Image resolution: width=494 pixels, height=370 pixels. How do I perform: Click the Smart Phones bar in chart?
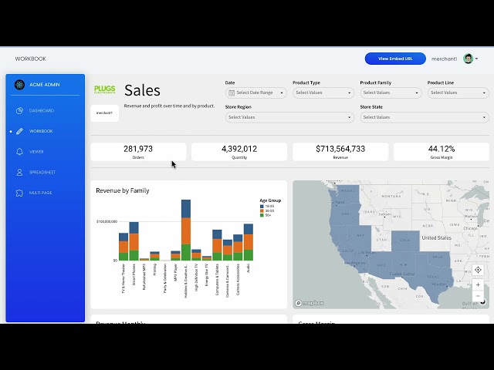click(134, 241)
